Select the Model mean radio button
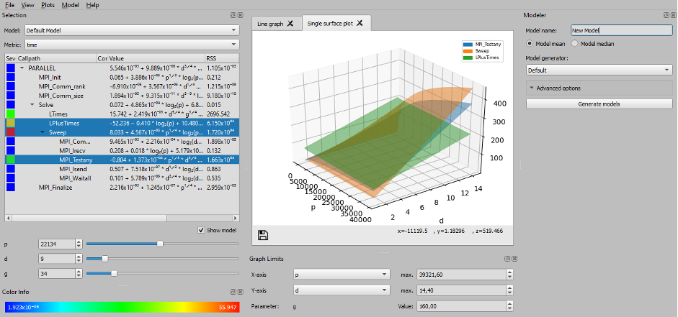The height and width of the screenshot is (317, 678). [530, 44]
